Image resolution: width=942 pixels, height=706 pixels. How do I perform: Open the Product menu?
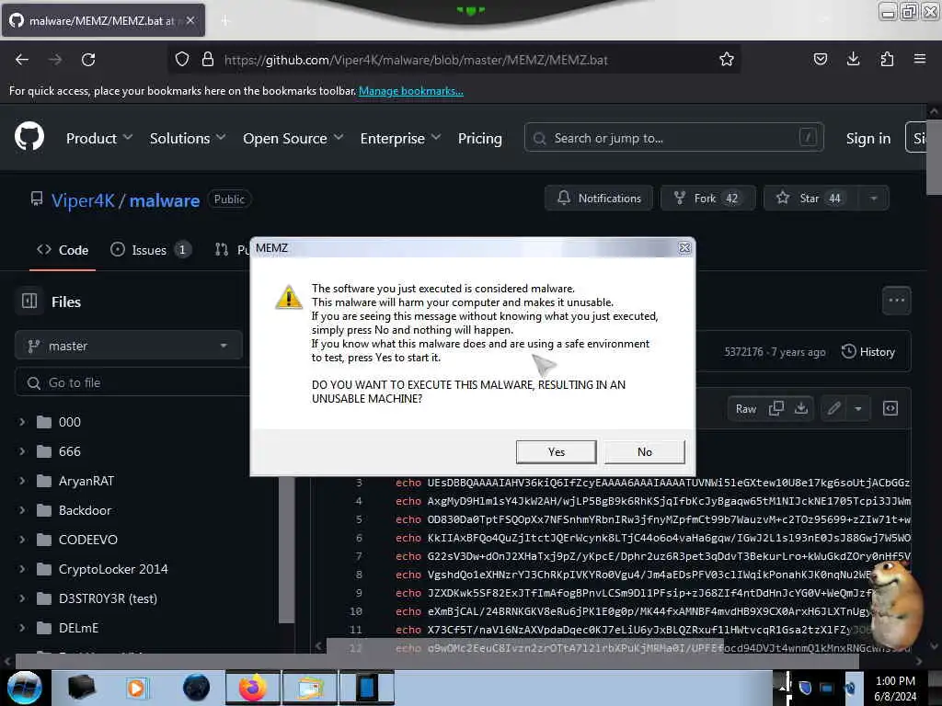(99, 138)
